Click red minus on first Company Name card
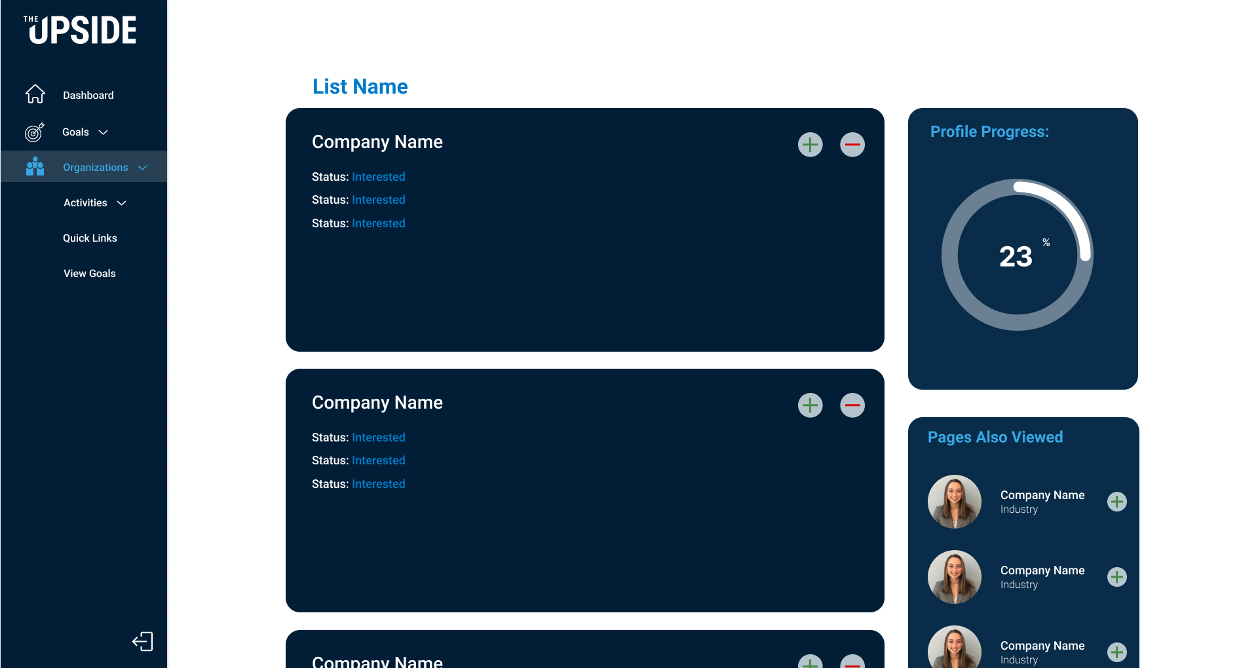Screen dimensions: 1258x668 pyautogui.click(x=852, y=145)
